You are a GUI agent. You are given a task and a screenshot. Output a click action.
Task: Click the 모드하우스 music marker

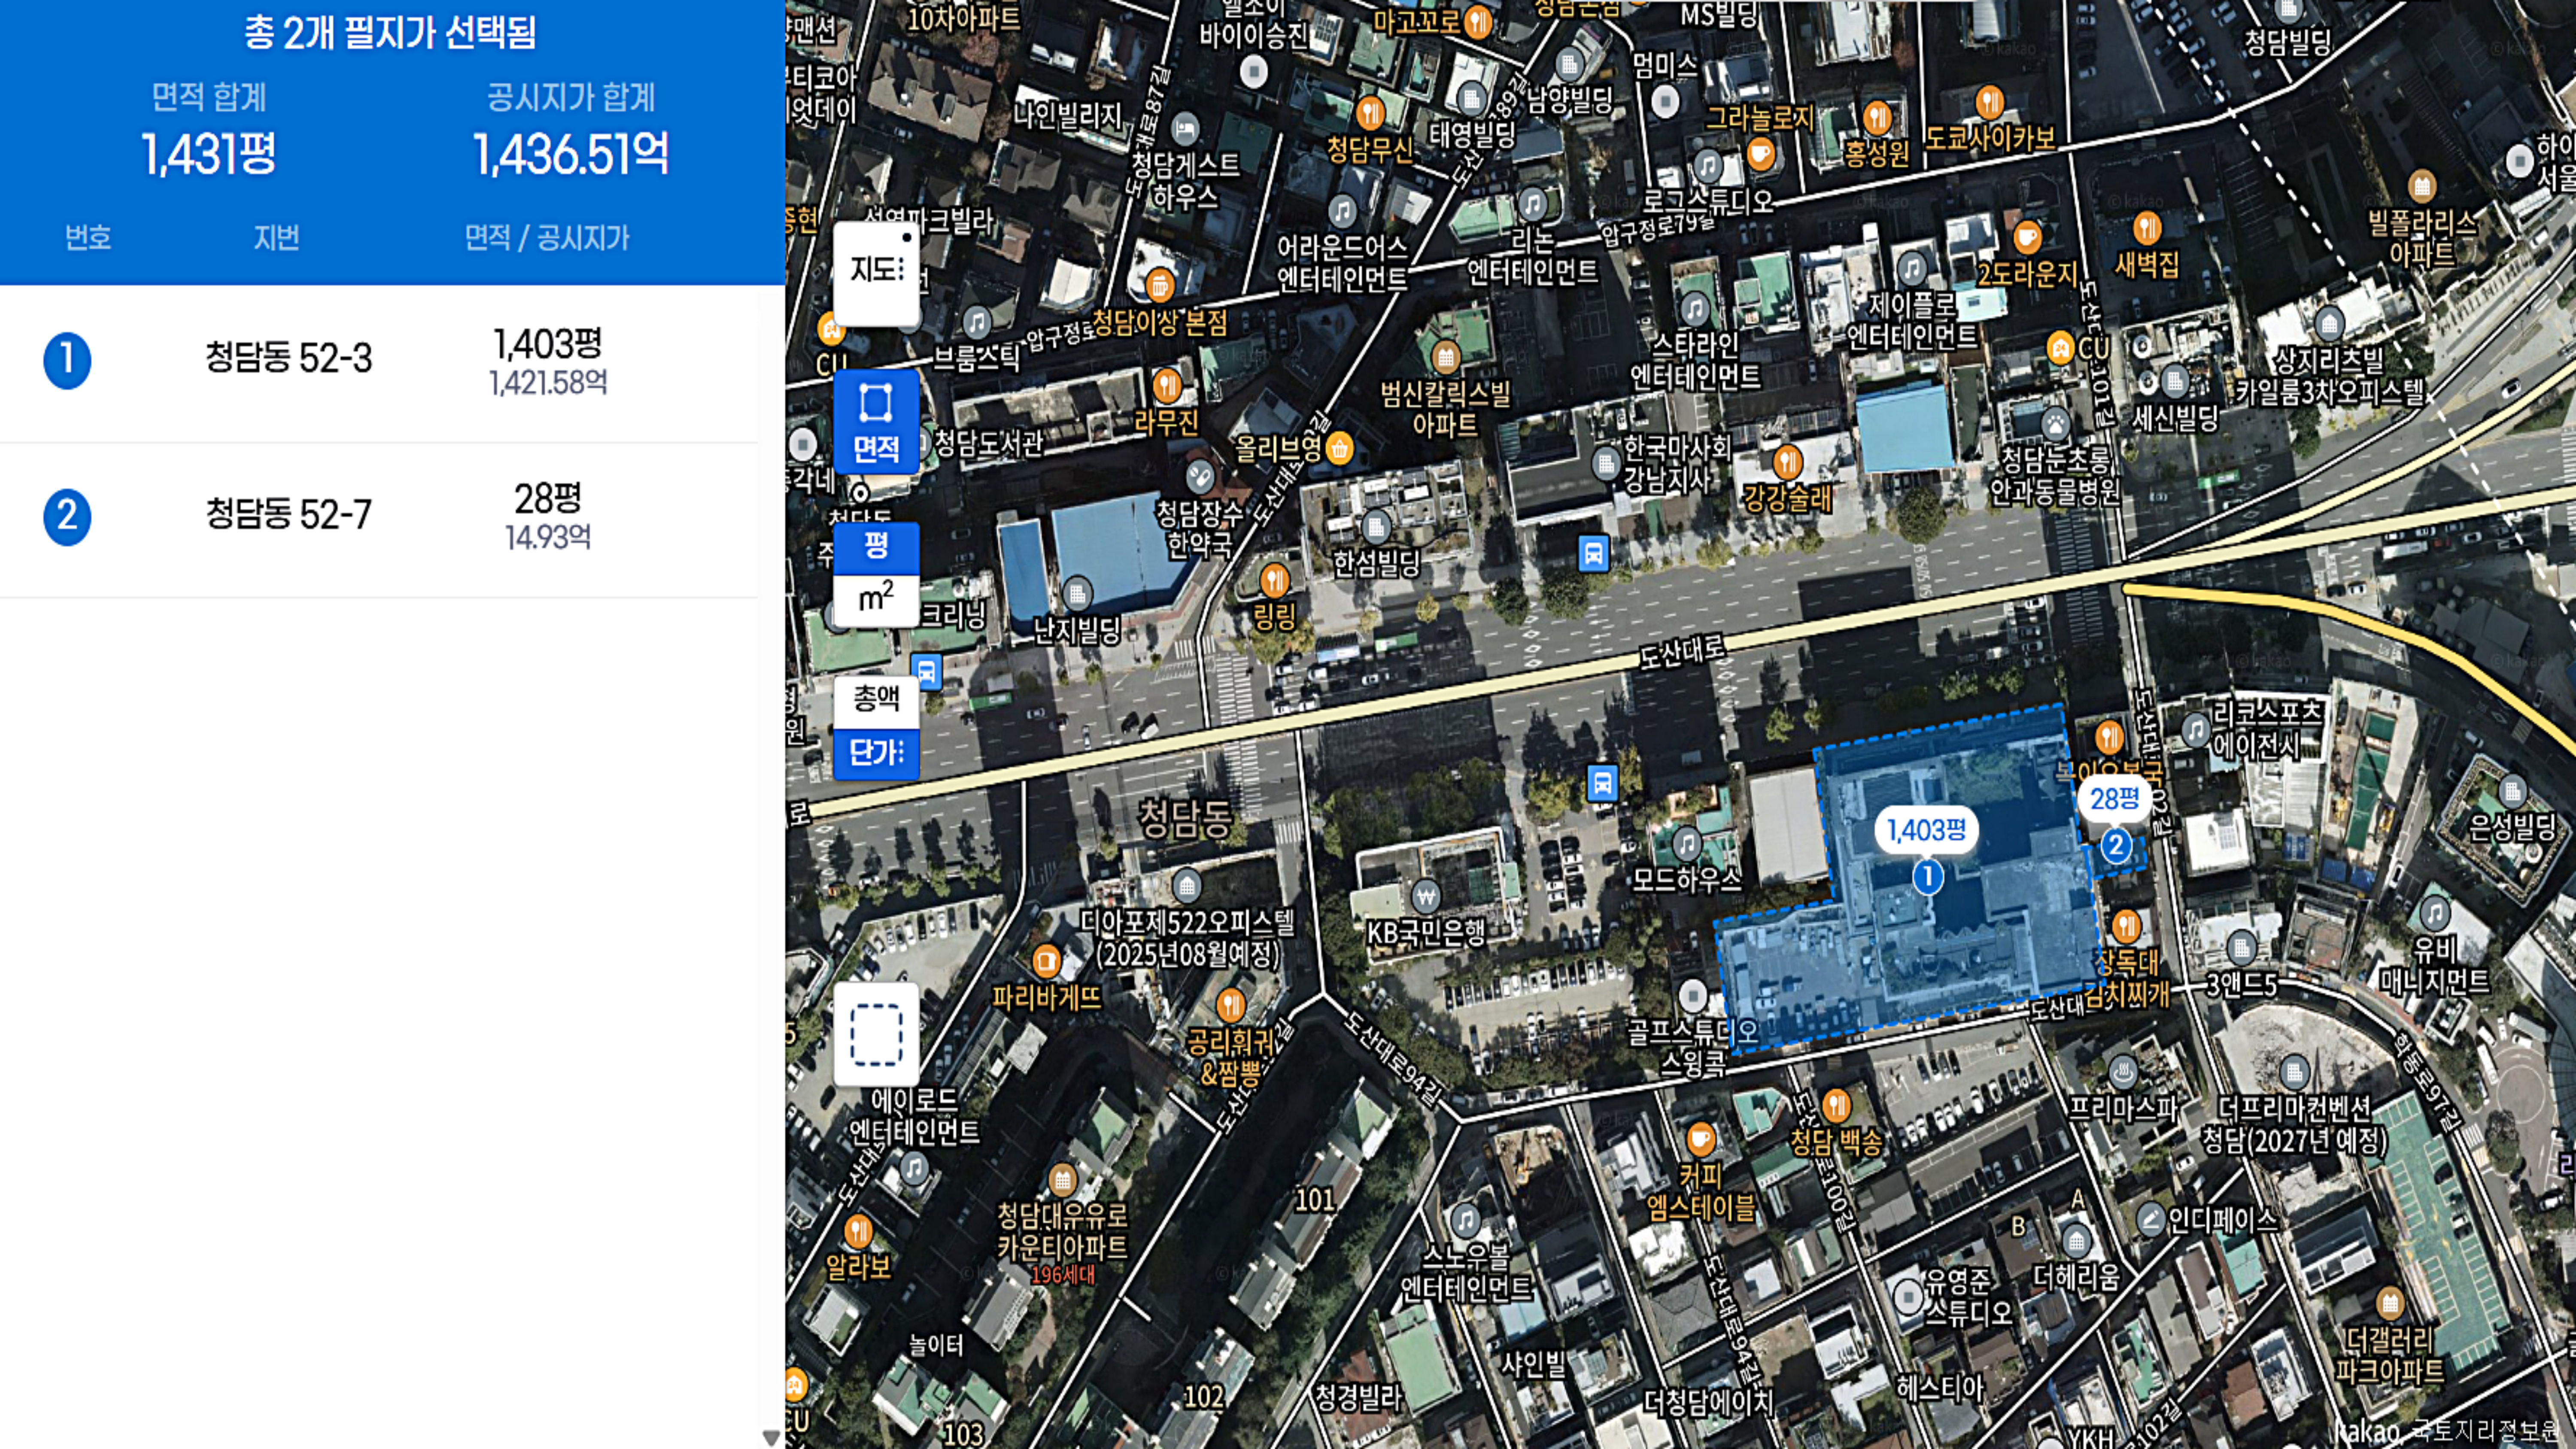pyautogui.click(x=1687, y=844)
